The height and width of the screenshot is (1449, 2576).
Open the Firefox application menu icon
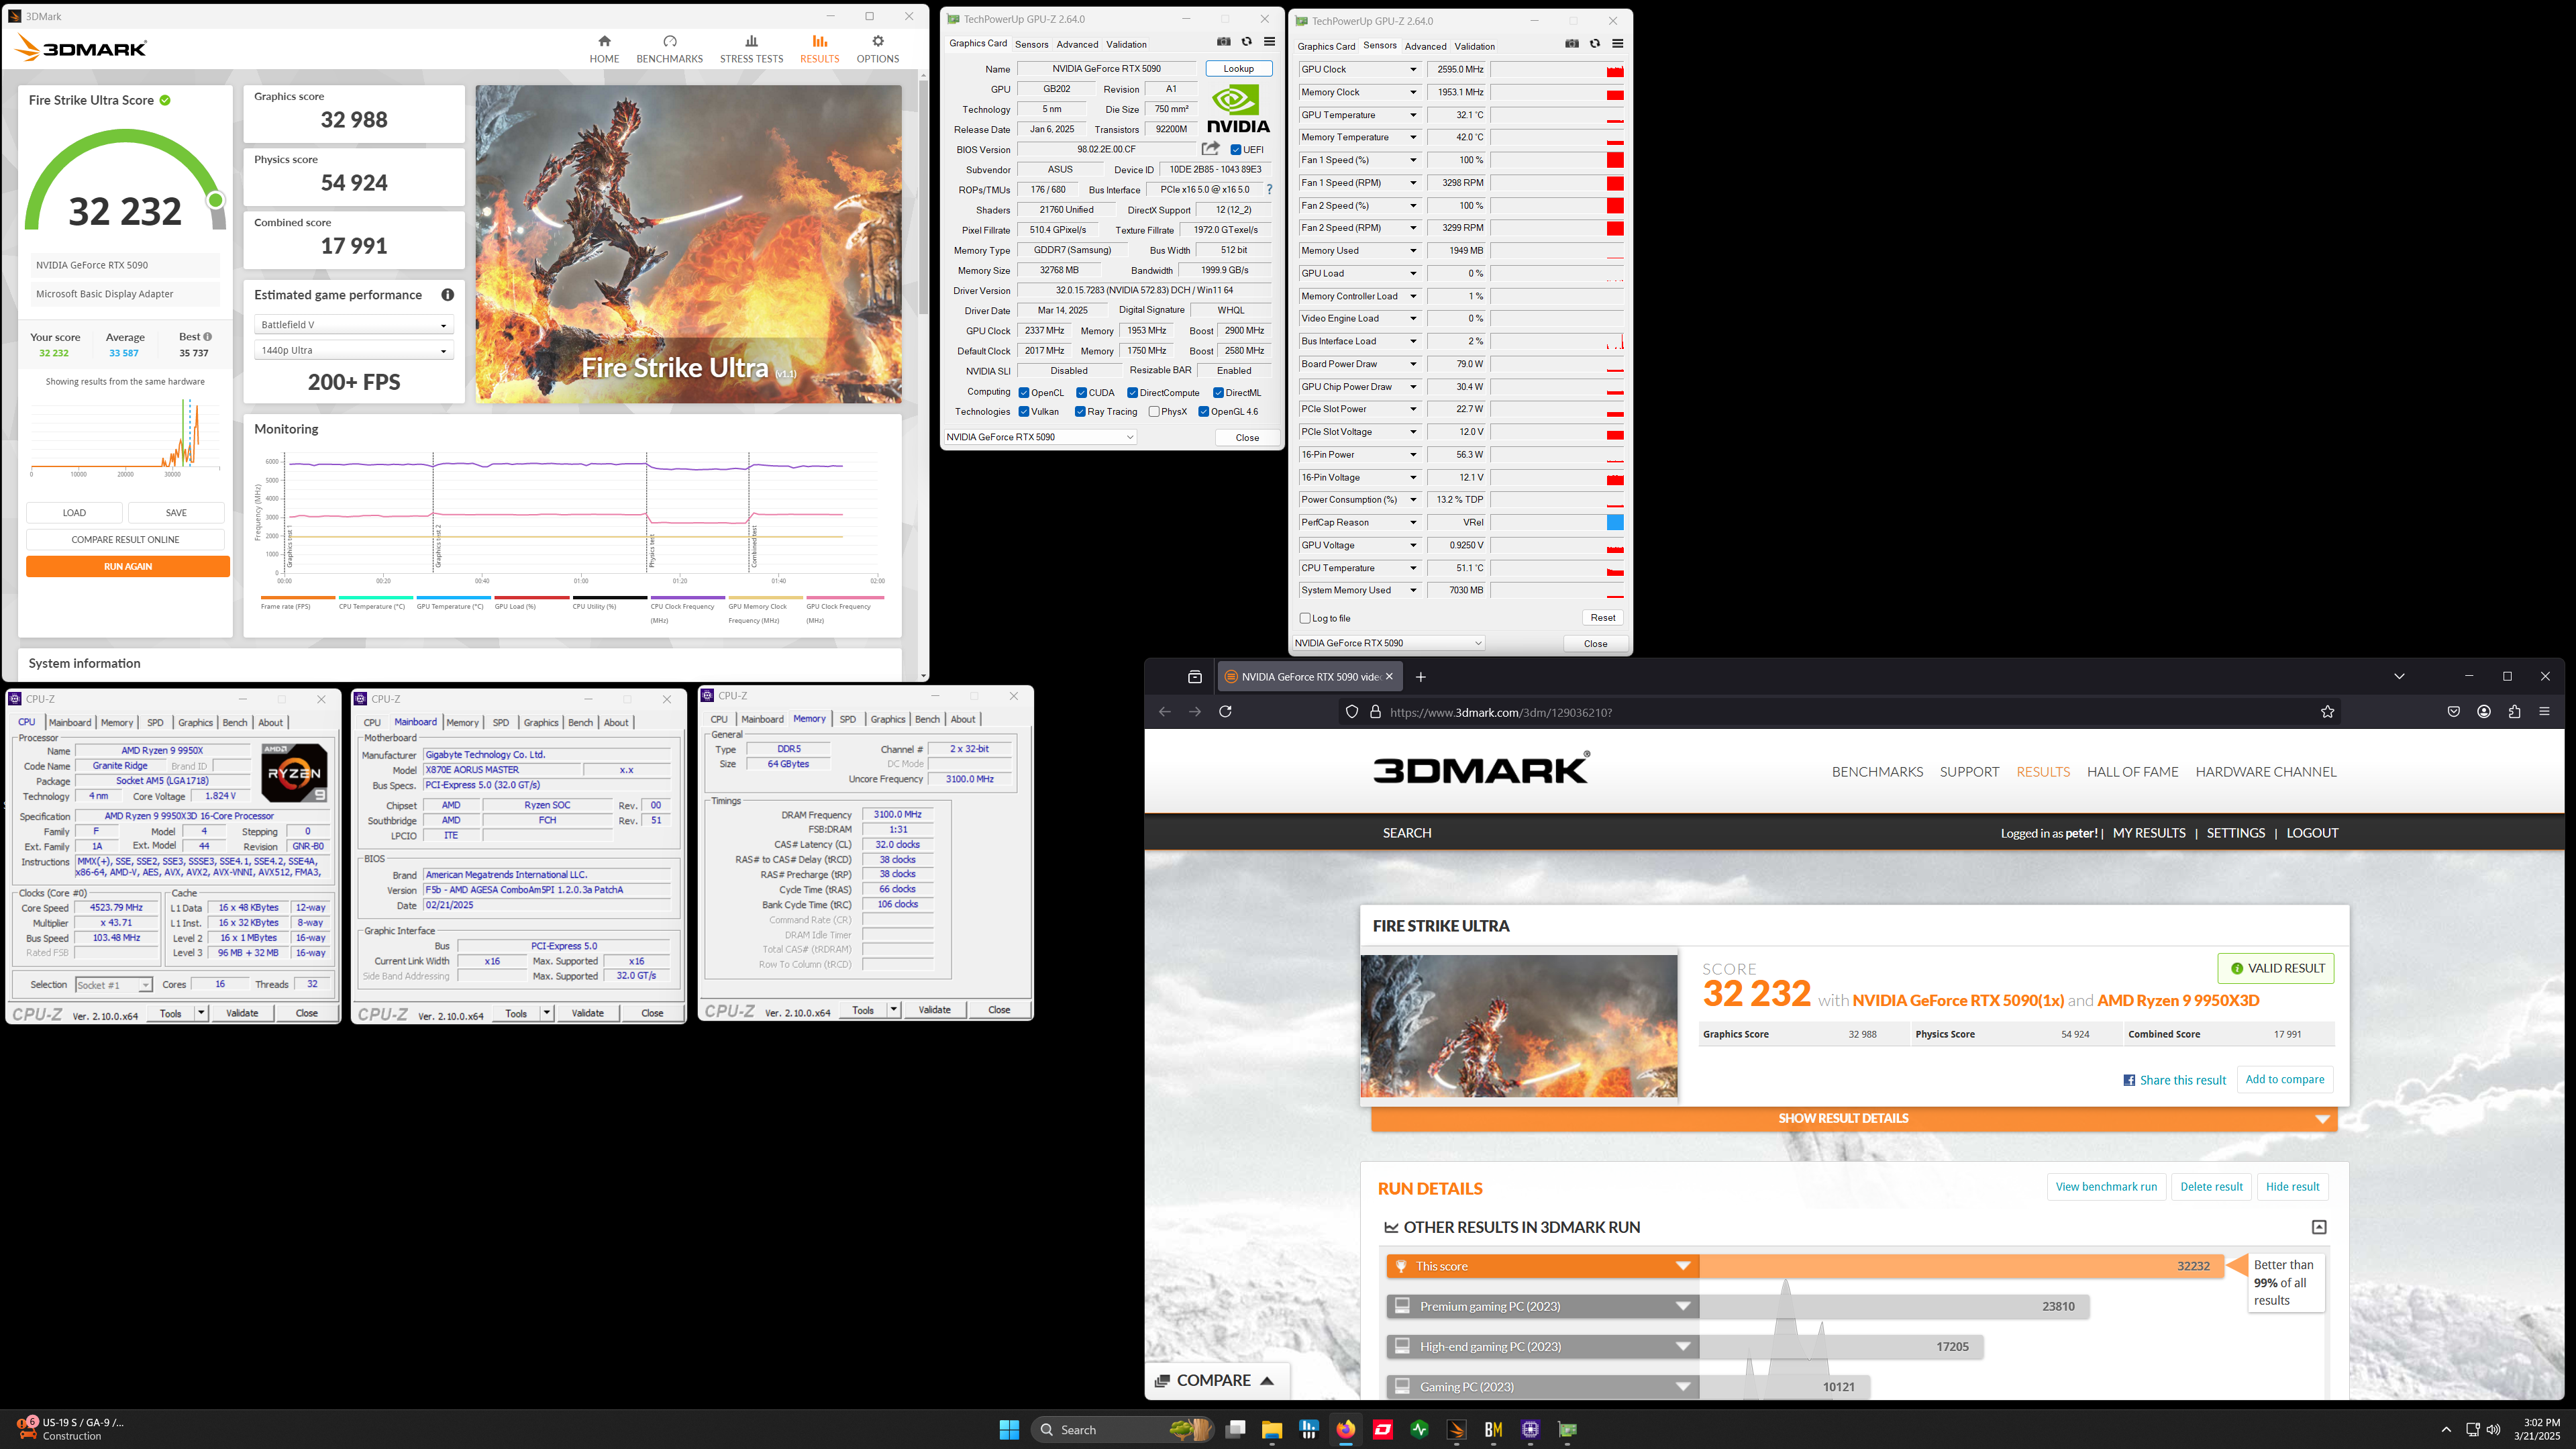pos(2544,712)
